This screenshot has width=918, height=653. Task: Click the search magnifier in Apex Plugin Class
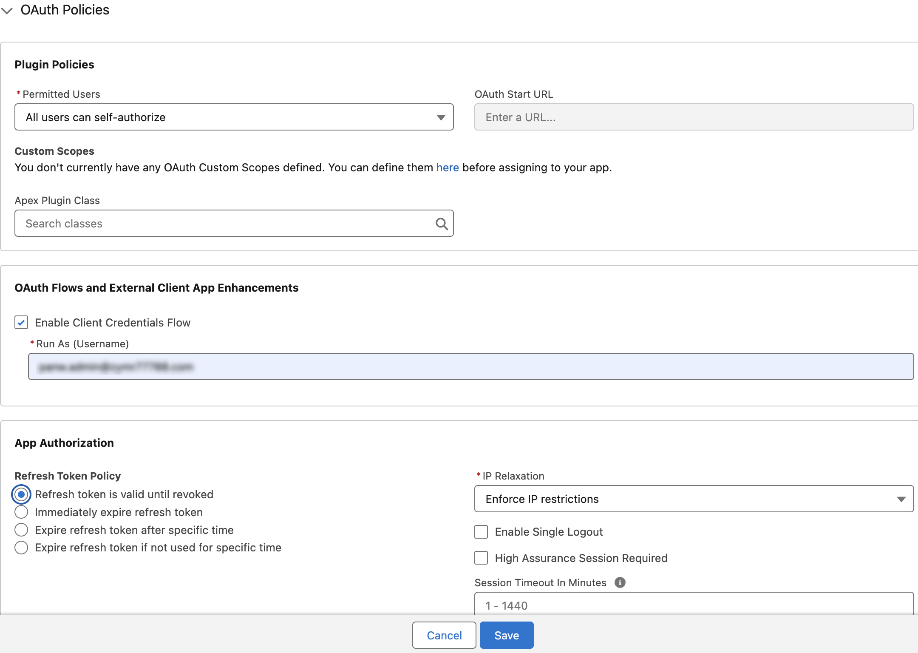click(x=442, y=224)
